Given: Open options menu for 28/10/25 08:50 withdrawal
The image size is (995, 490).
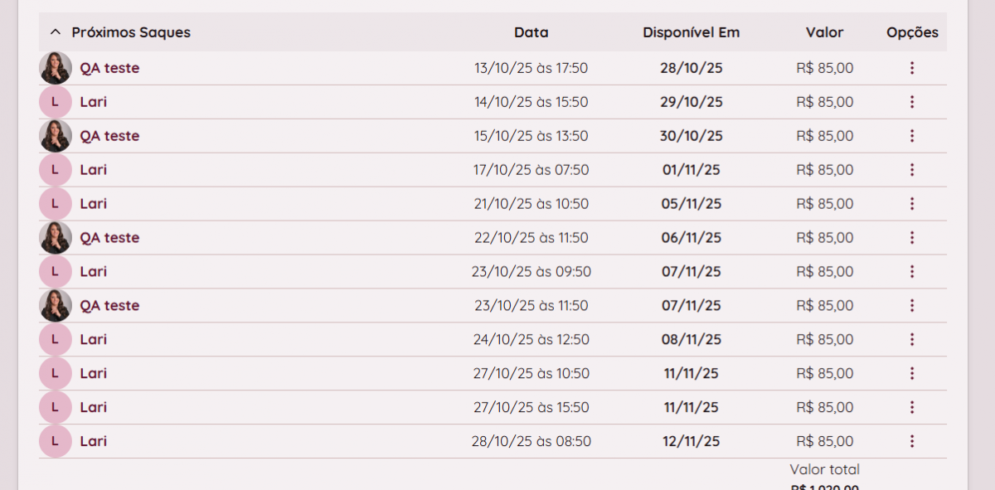Looking at the screenshot, I should (x=912, y=441).
